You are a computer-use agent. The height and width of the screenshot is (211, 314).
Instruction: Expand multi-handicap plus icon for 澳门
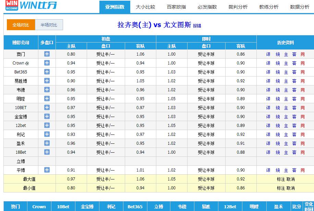[x=47, y=54]
